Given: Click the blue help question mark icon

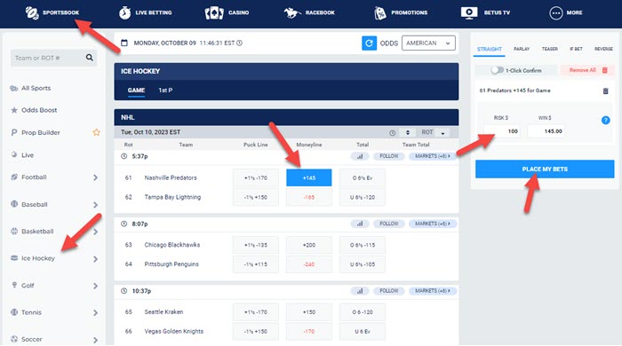Looking at the screenshot, I should (x=605, y=121).
